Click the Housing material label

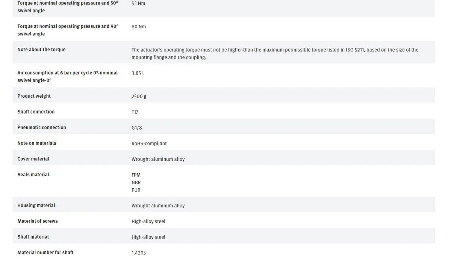36,206
